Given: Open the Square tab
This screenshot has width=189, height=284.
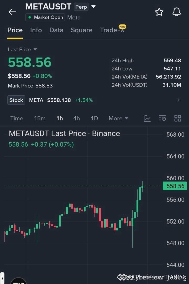Looking at the screenshot, I should 82,30.
